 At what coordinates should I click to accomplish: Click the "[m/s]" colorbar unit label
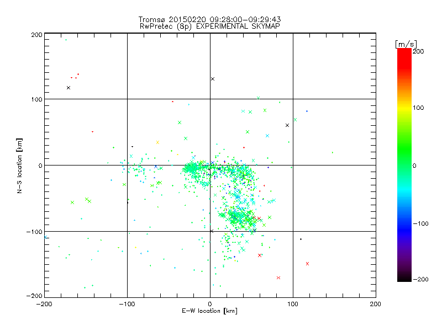click(x=406, y=44)
